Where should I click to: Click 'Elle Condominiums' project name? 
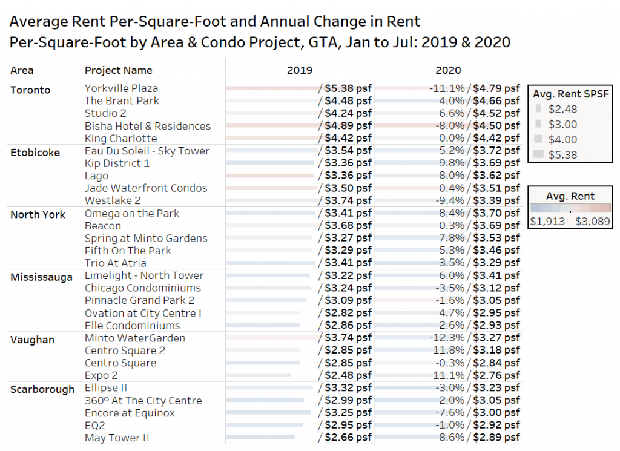(132, 326)
